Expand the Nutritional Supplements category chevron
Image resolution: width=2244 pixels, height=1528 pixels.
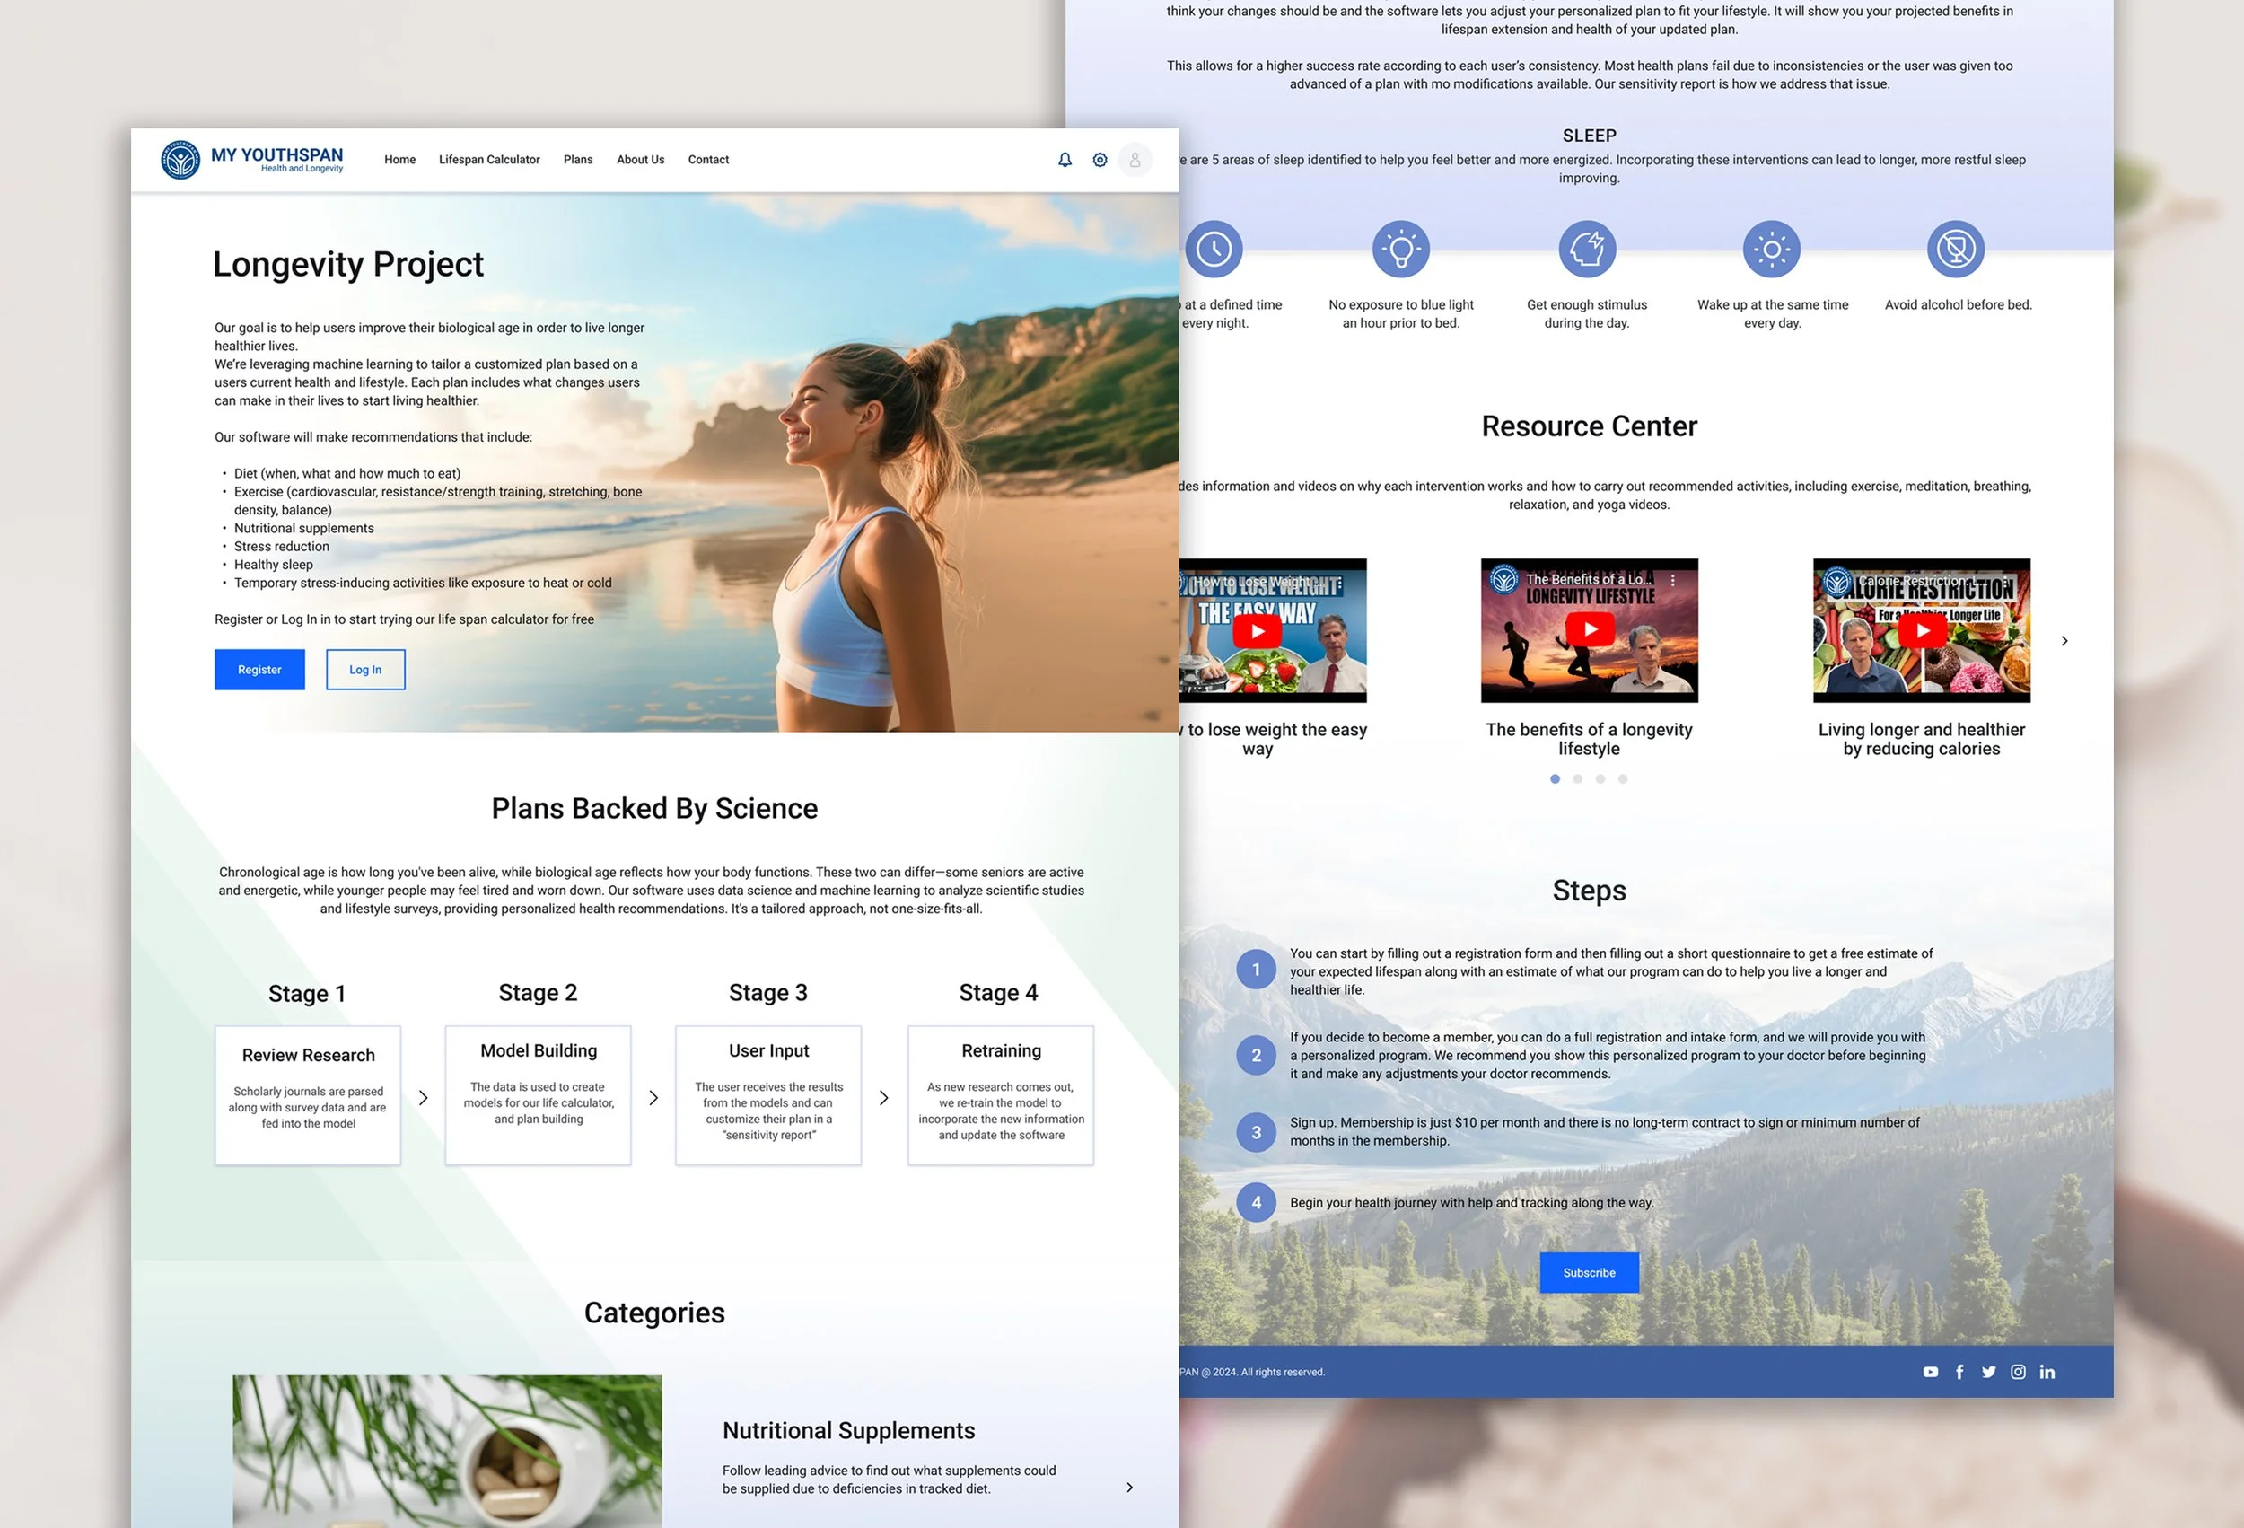click(1130, 1488)
